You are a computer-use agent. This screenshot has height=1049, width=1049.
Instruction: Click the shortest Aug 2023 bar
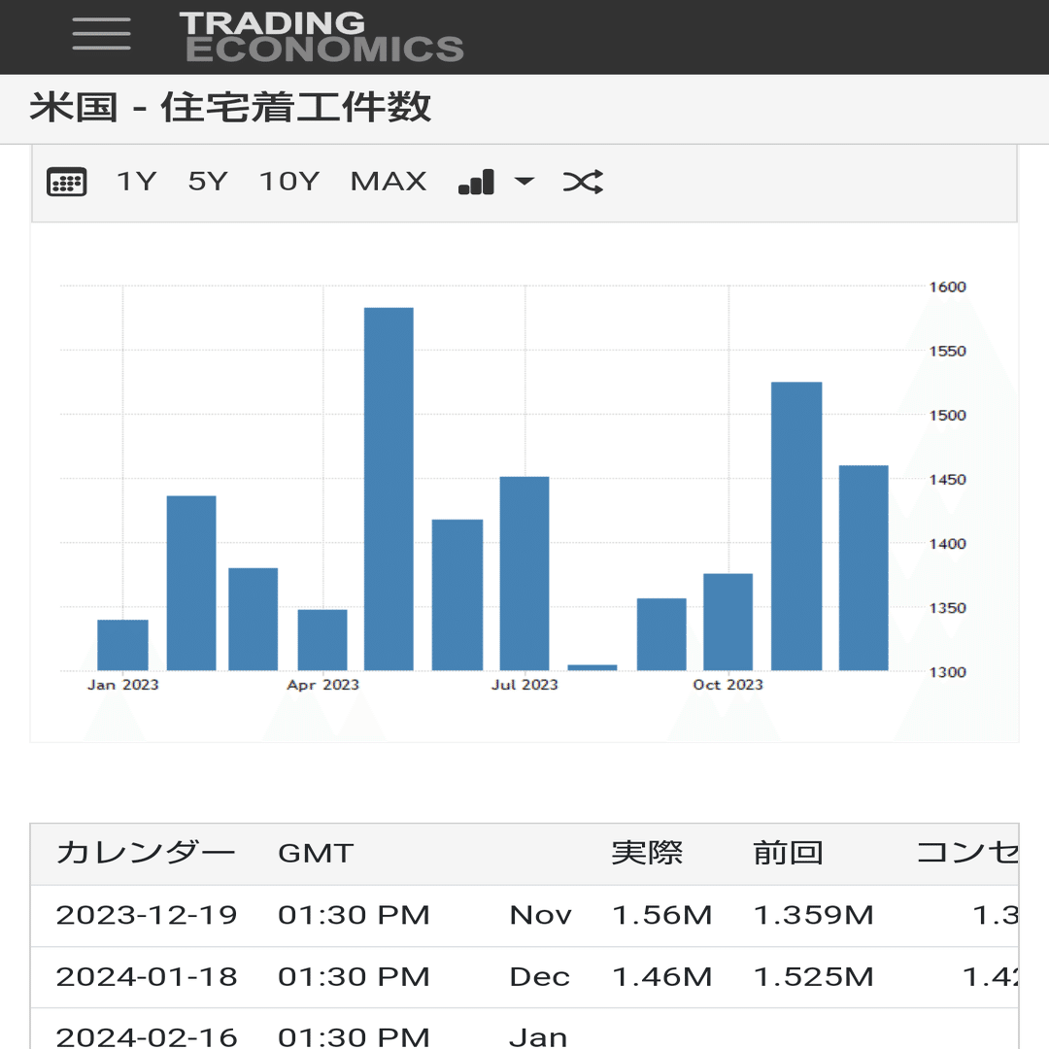point(592,667)
